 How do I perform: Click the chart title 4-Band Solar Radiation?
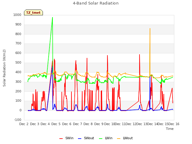96,3
